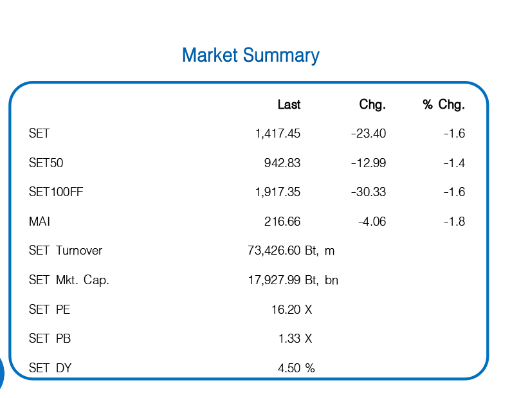
Task: Click the % Chg. column header
Action: point(444,105)
